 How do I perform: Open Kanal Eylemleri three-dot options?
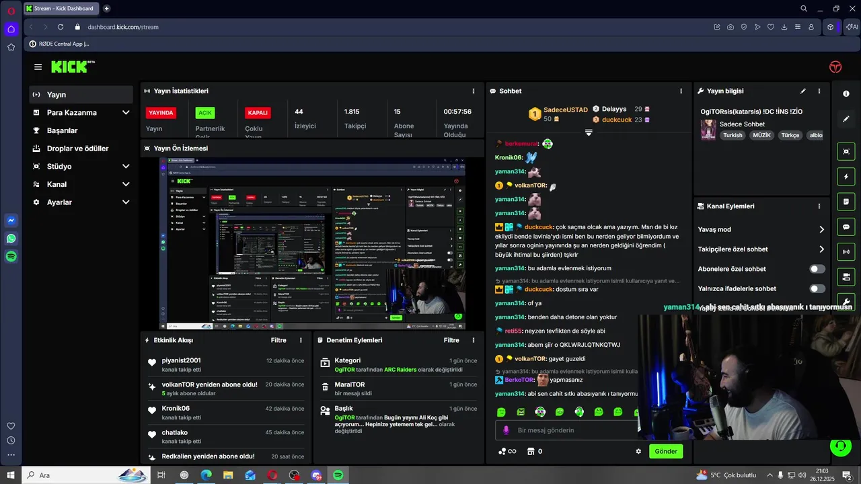(x=819, y=206)
